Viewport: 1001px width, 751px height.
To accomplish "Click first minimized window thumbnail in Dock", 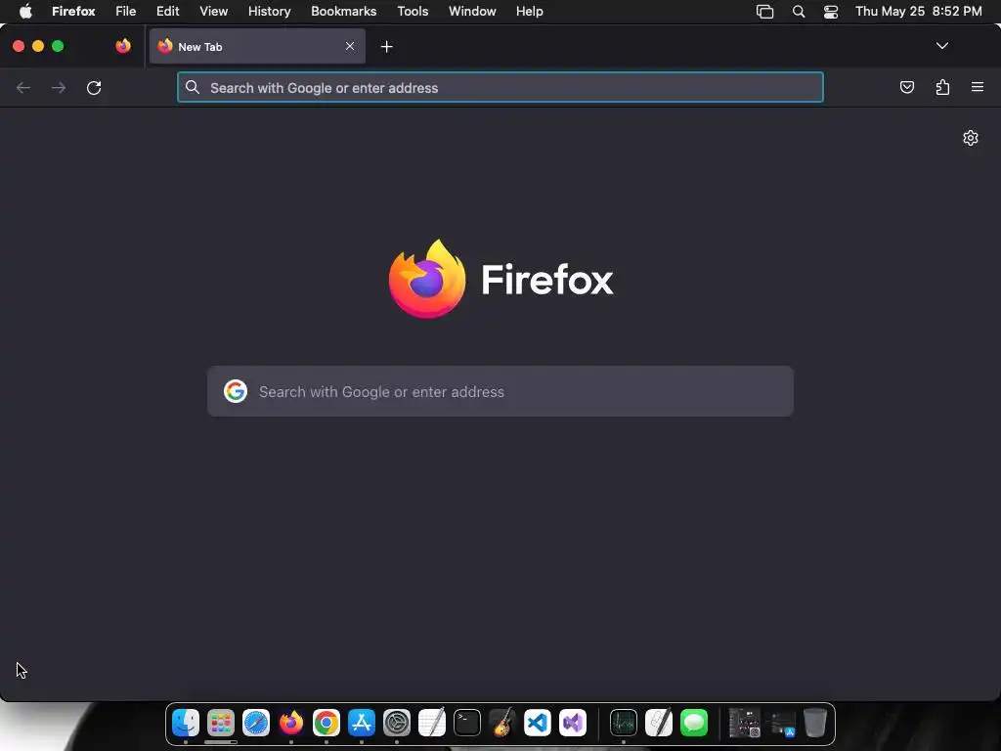I will [x=744, y=723].
